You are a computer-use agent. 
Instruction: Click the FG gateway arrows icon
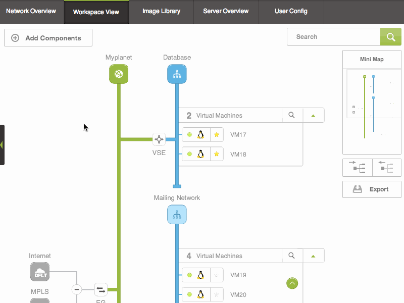100,289
